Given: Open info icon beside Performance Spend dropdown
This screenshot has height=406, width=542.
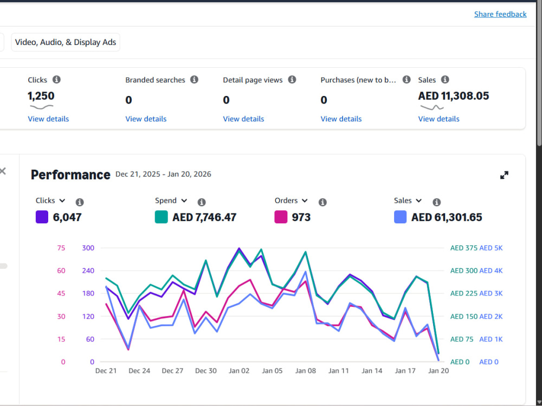Looking at the screenshot, I should click(x=202, y=202).
